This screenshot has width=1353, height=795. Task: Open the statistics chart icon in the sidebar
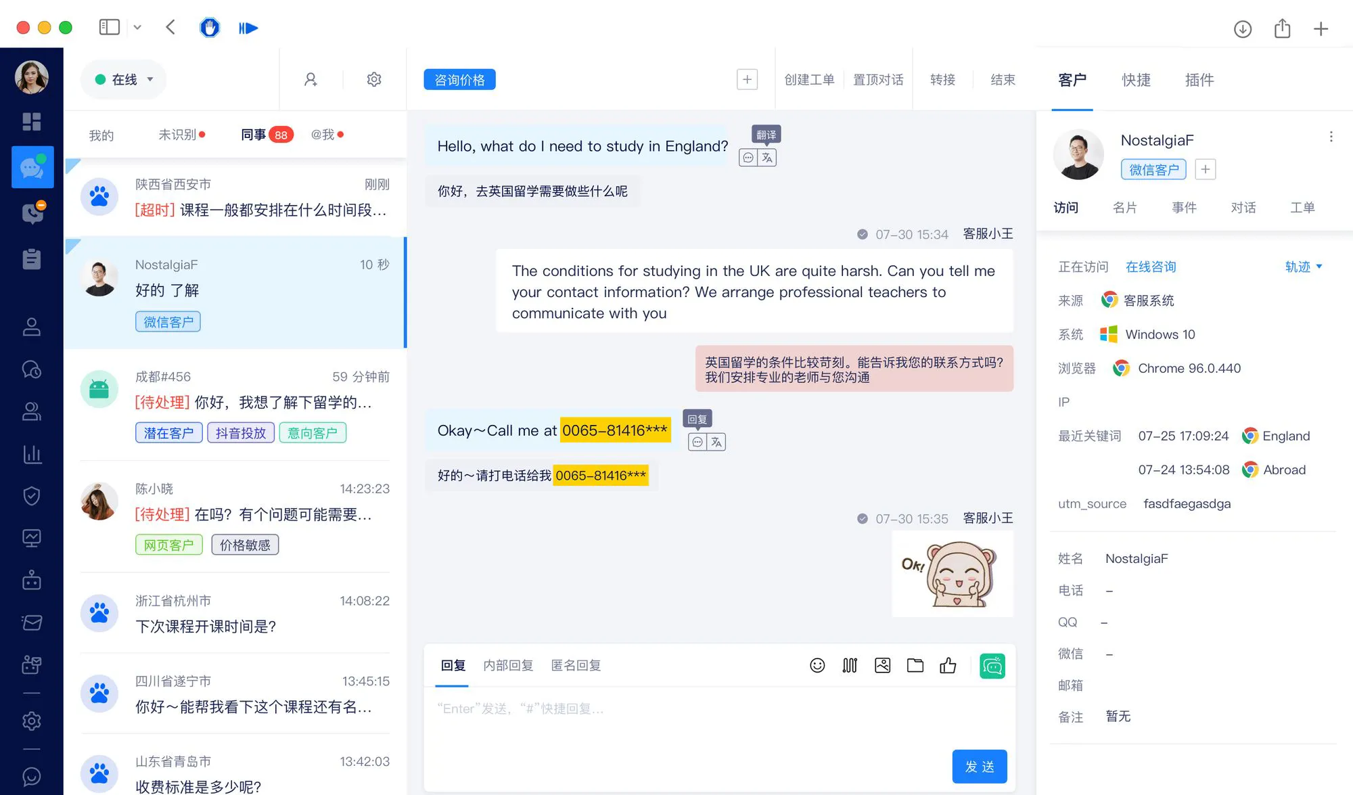point(31,454)
